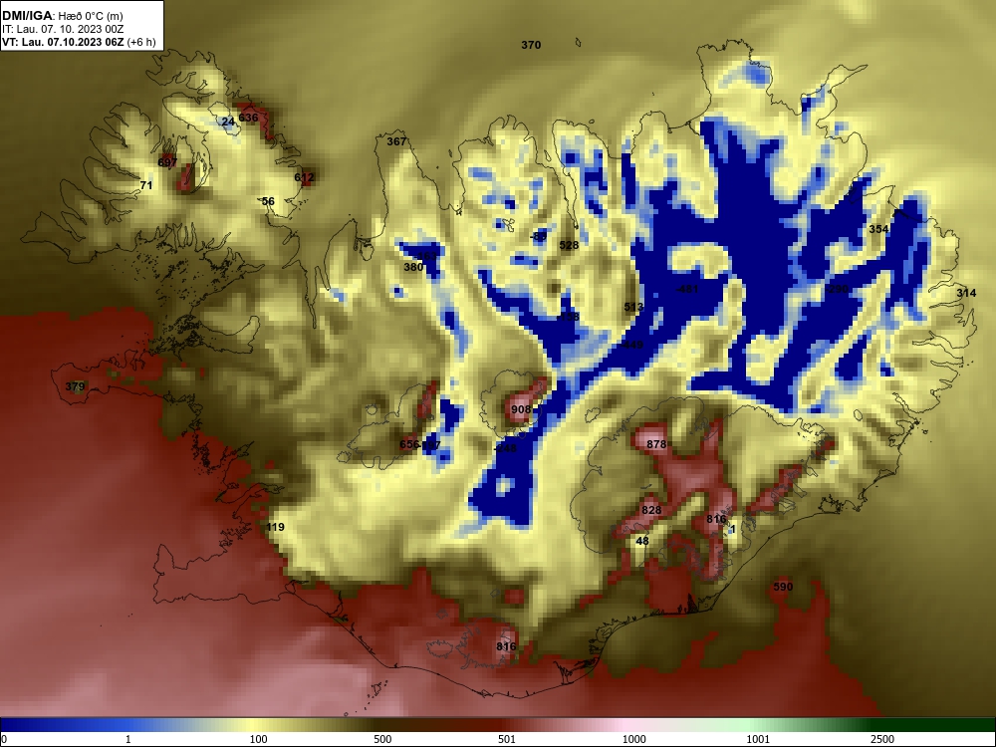The width and height of the screenshot is (996, 747).
Task: Click the 590 value off the southeast coast
Action: [783, 587]
